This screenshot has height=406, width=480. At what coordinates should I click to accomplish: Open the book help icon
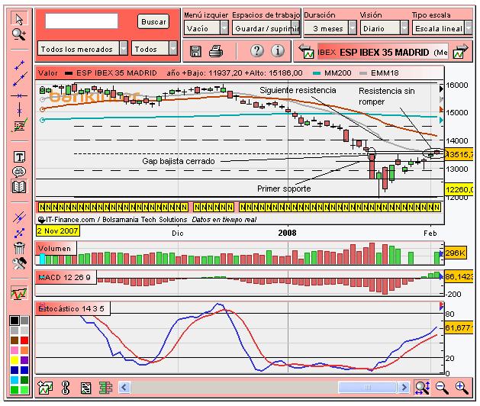pos(19,186)
